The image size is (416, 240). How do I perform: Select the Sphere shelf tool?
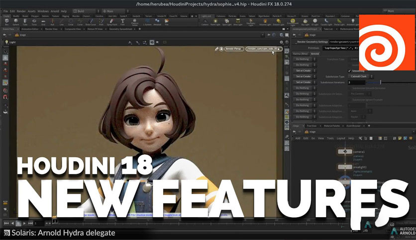pyautogui.click(x=16, y=22)
